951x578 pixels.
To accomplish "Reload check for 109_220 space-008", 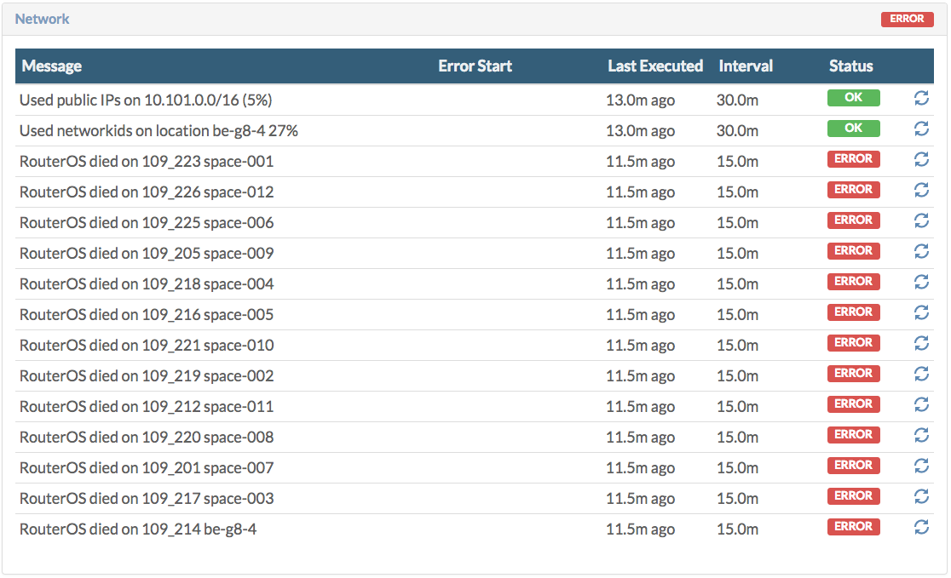I will coord(921,436).
